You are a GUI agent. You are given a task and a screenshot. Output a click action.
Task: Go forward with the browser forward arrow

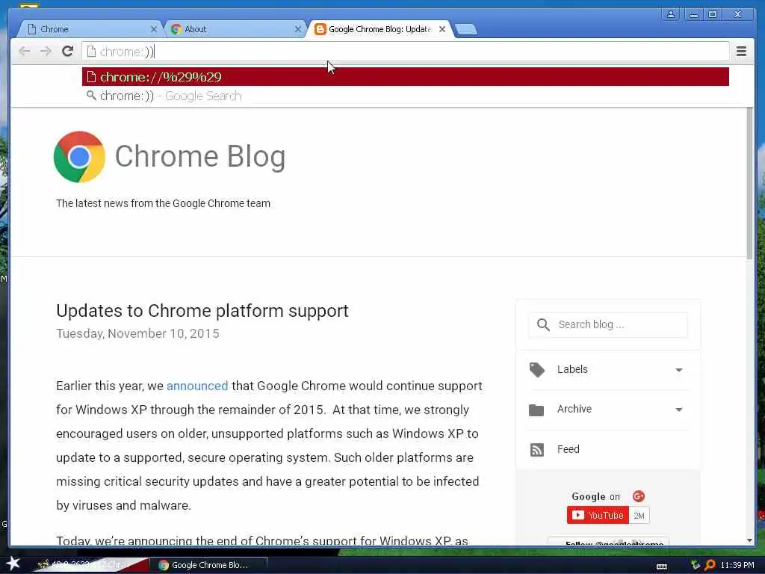(46, 52)
